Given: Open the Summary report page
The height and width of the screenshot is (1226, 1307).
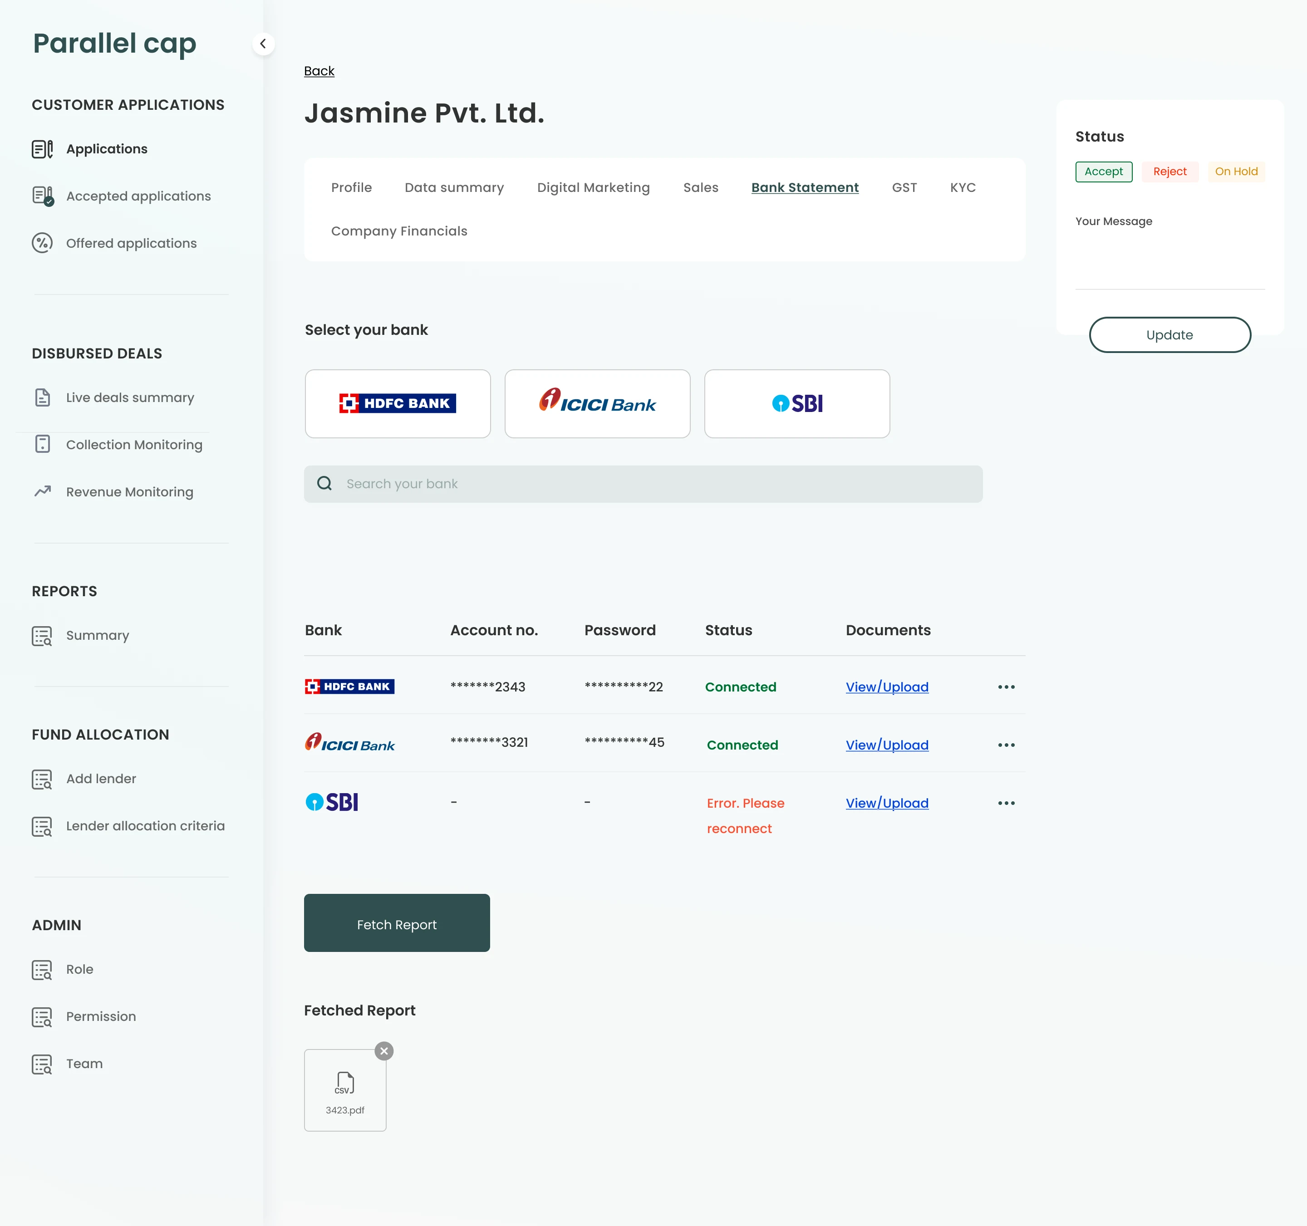Looking at the screenshot, I should coord(97,636).
